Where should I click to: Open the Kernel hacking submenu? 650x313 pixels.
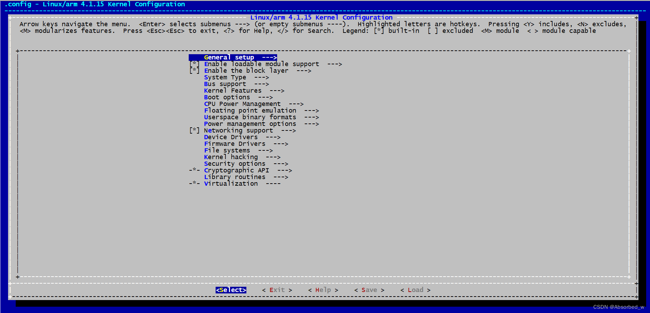pos(242,157)
